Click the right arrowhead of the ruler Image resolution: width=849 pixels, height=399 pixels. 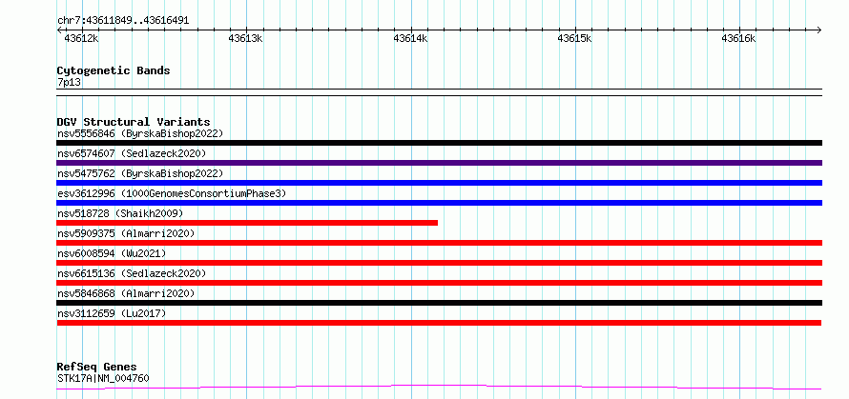click(x=819, y=30)
